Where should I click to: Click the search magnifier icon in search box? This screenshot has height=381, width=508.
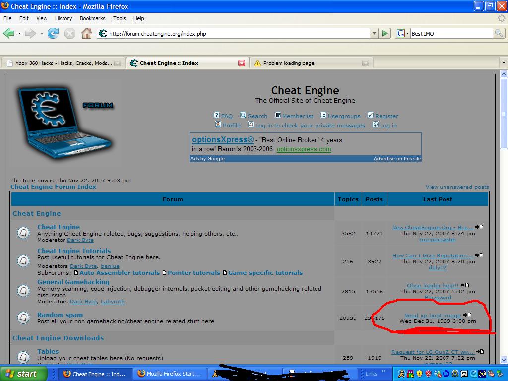click(499, 34)
